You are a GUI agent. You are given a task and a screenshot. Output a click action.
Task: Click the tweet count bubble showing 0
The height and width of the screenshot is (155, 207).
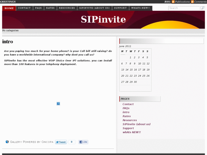tap(71, 142)
